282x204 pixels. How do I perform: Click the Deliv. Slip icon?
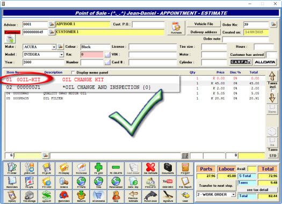[x=133, y=183]
